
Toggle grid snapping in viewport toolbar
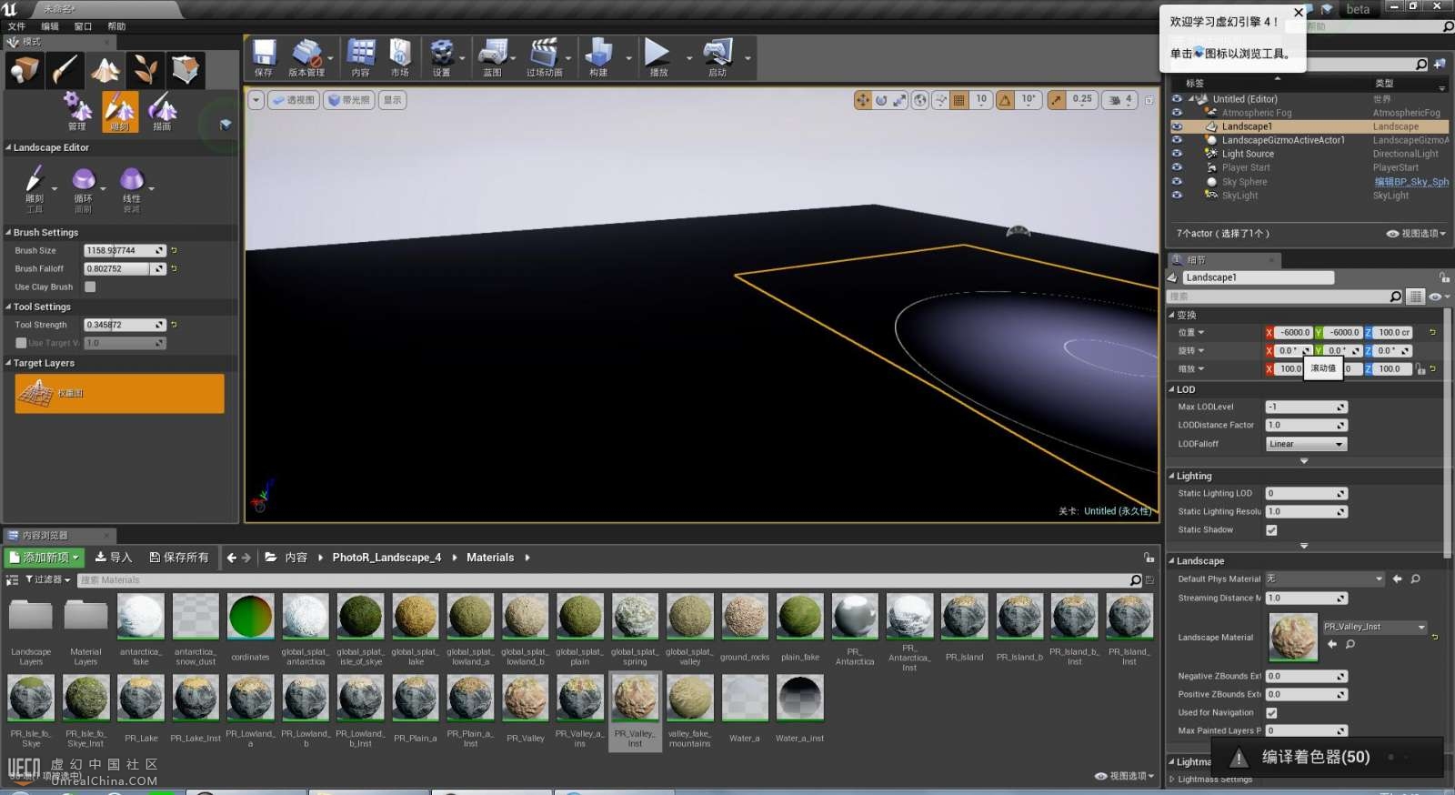[959, 100]
